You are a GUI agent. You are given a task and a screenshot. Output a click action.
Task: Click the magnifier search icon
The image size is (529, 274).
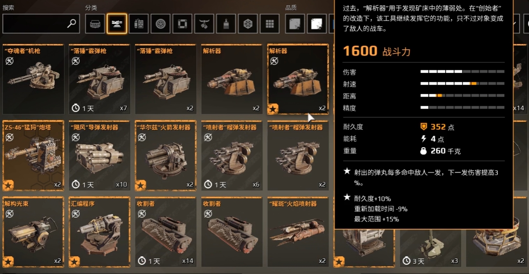click(x=72, y=23)
